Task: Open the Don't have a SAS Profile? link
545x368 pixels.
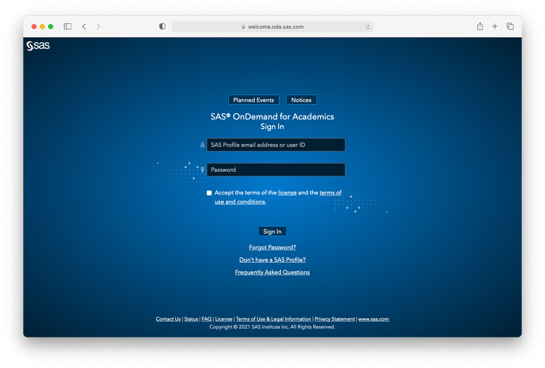Action: [x=272, y=260]
